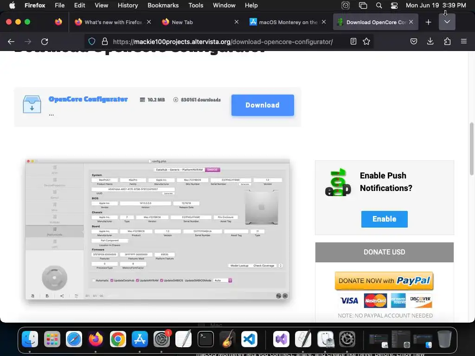Image resolution: width=475 pixels, height=356 pixels.
Task: Close the New Tab tab
Action: coord(237,22)
